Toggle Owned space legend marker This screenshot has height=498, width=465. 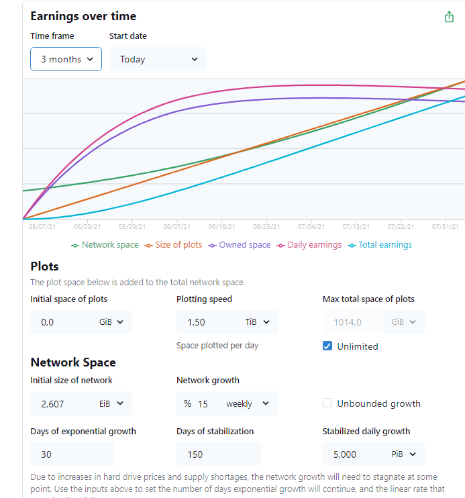[x=213, y=245]
